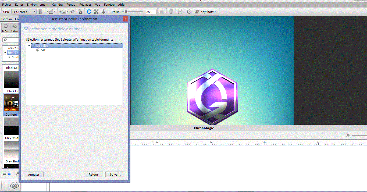
Task: Expand the Studio subfolder in library
Action: (9, 57)
